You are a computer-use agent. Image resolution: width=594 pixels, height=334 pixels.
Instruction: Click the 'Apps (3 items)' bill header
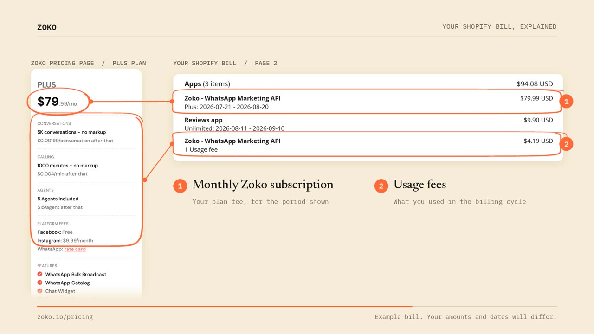pyautogui.click(x=207, y=84)
